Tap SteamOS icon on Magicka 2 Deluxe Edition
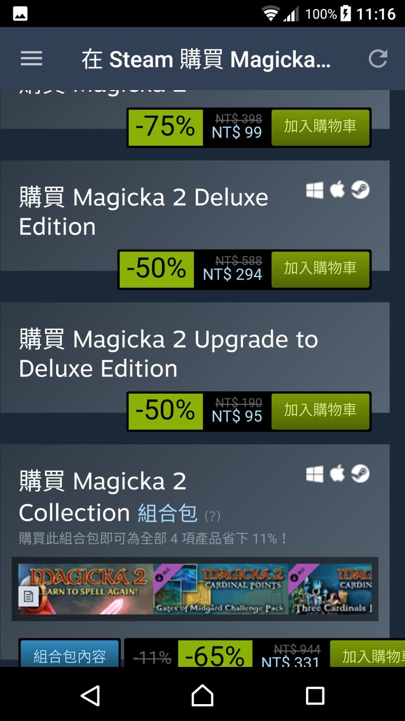 tap(360, 190)
